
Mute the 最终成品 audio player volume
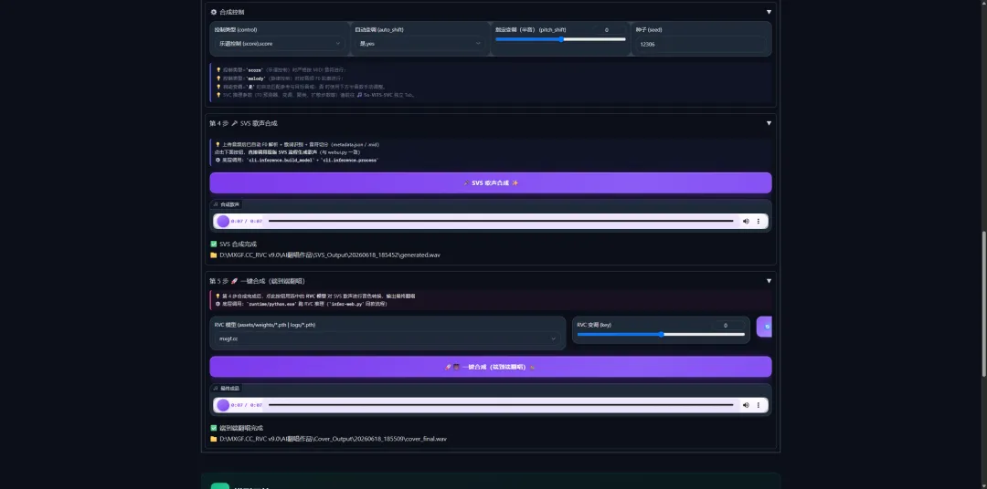746,405
